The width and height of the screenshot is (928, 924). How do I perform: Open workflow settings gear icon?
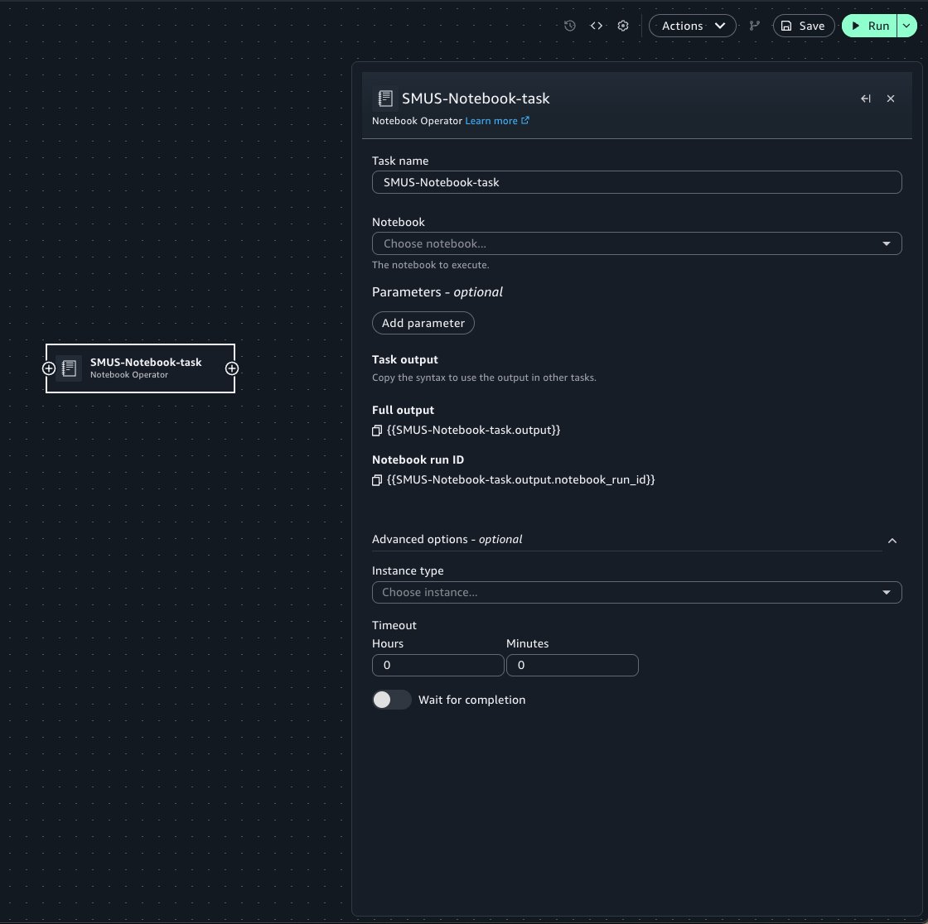pyautogui.click(x=622, y=26)
